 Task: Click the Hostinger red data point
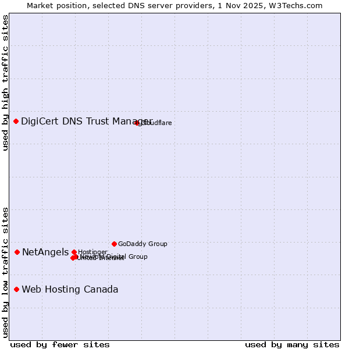74,252
